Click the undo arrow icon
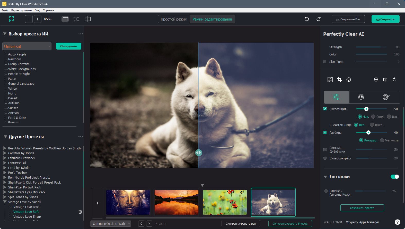 (x=307, y=19)
